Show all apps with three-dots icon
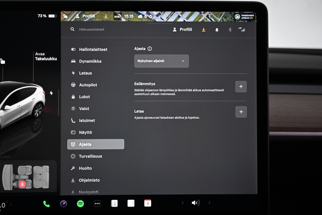The image size is (322, 215). pos(97,204)
